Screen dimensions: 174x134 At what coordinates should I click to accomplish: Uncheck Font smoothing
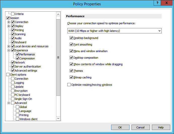(x=71, y=44)
